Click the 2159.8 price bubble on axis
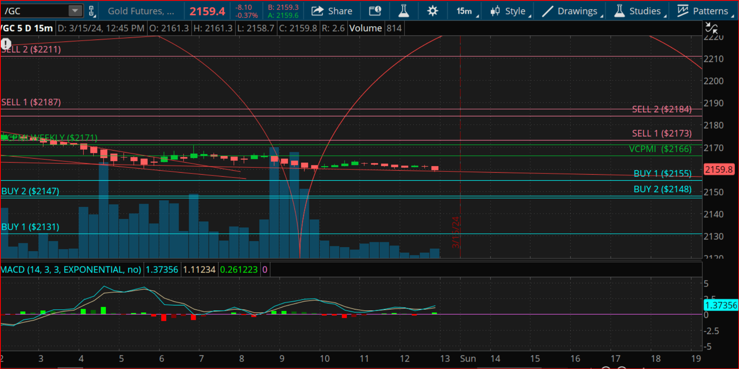This screenshot has width=739, height=369. tap(719, 169)
